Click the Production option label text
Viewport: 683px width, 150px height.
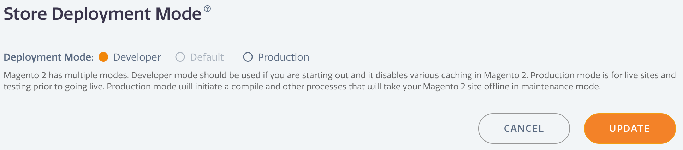click(284, 57)
